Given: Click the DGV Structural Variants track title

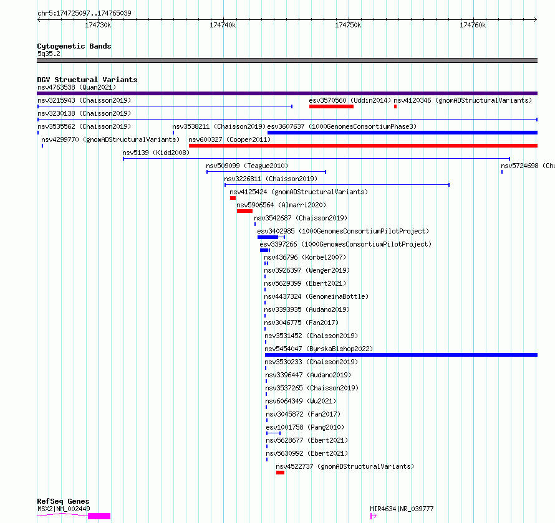Looking at the screenshot, I should (x=87, y=80).
